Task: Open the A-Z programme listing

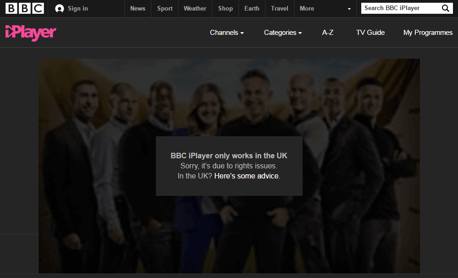Action: coord(328,33)
